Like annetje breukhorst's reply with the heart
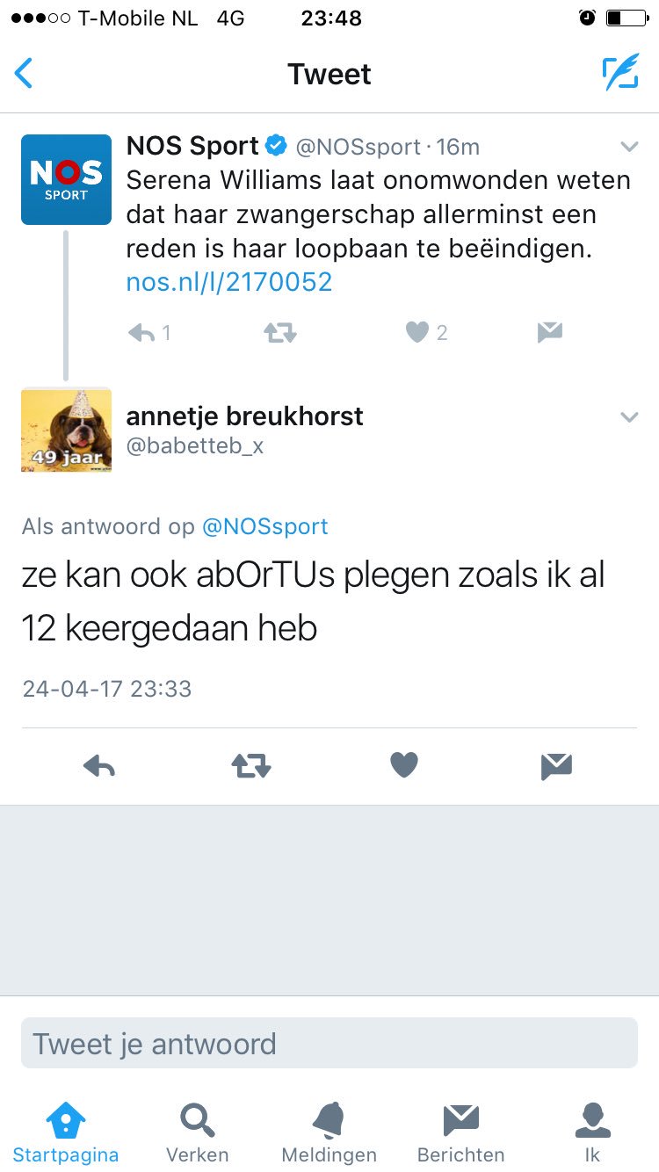This screenshot has width=659, height=1172. click(x=404, y=766)
